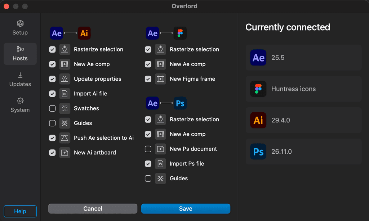Click the New Ai artboard icon
369x221 pixels.
click(65, 153)
